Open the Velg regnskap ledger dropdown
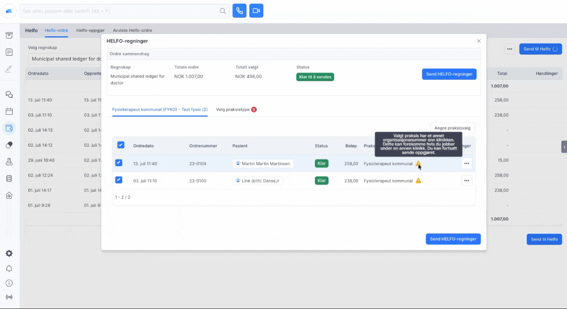The image size is (567, 309). 64,59
